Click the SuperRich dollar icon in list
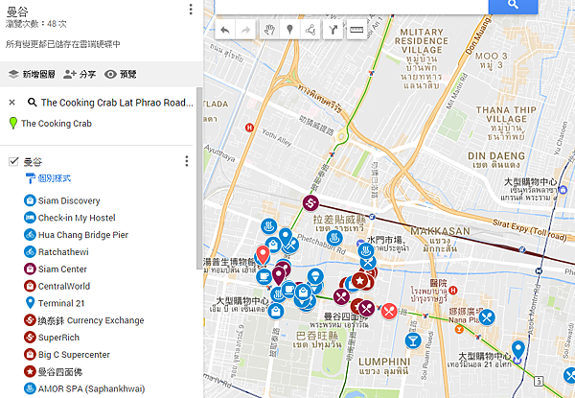Viewport: 575px width, 398px height. [x=30, y=338]
